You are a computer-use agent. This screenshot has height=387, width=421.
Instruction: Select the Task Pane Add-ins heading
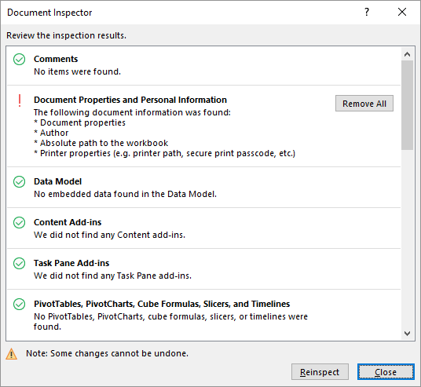tap(71, 263)
